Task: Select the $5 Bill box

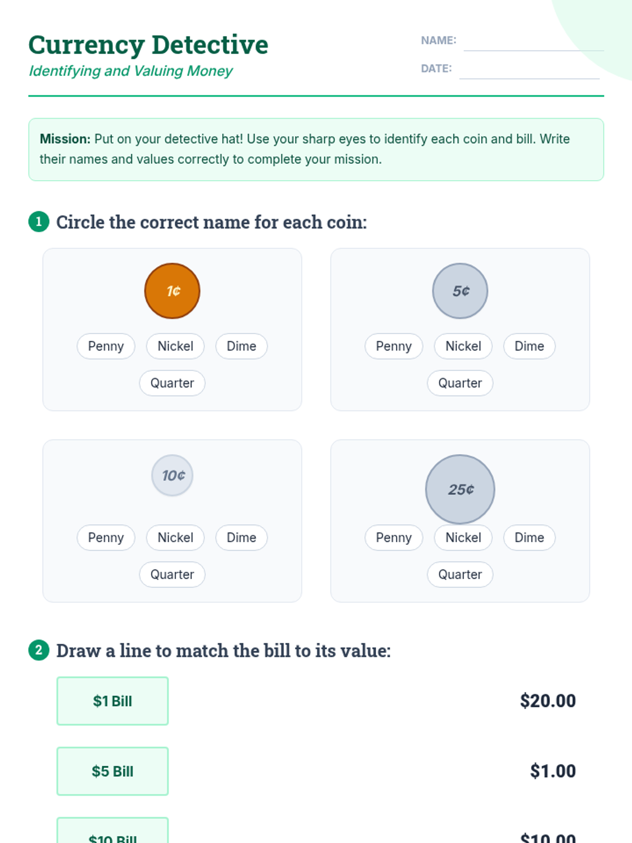Action: coord(113,771)
